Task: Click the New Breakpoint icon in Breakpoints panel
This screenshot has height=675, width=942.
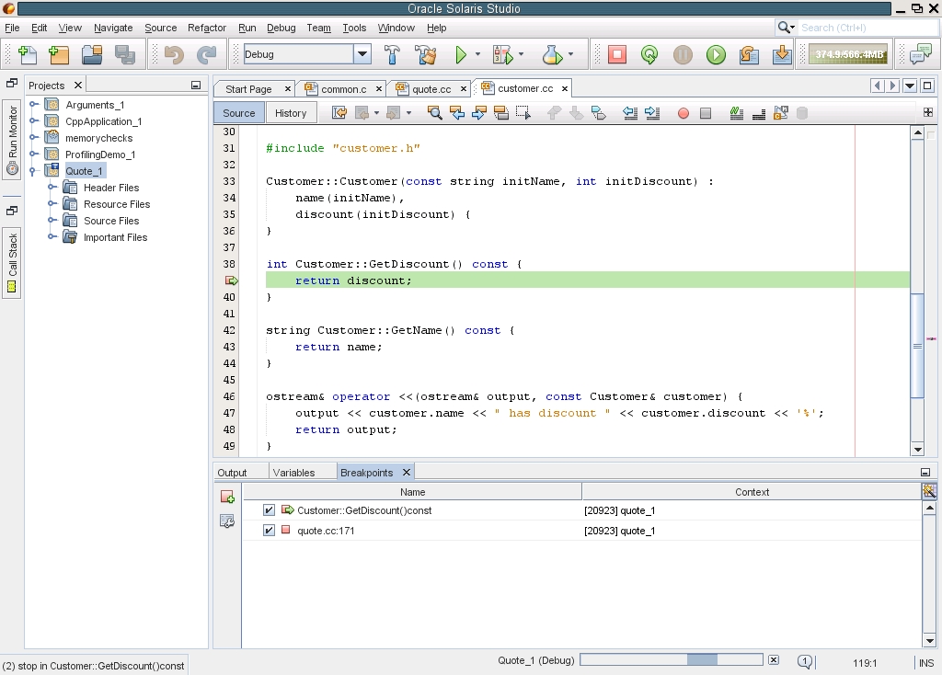Action: coord(227,498)
